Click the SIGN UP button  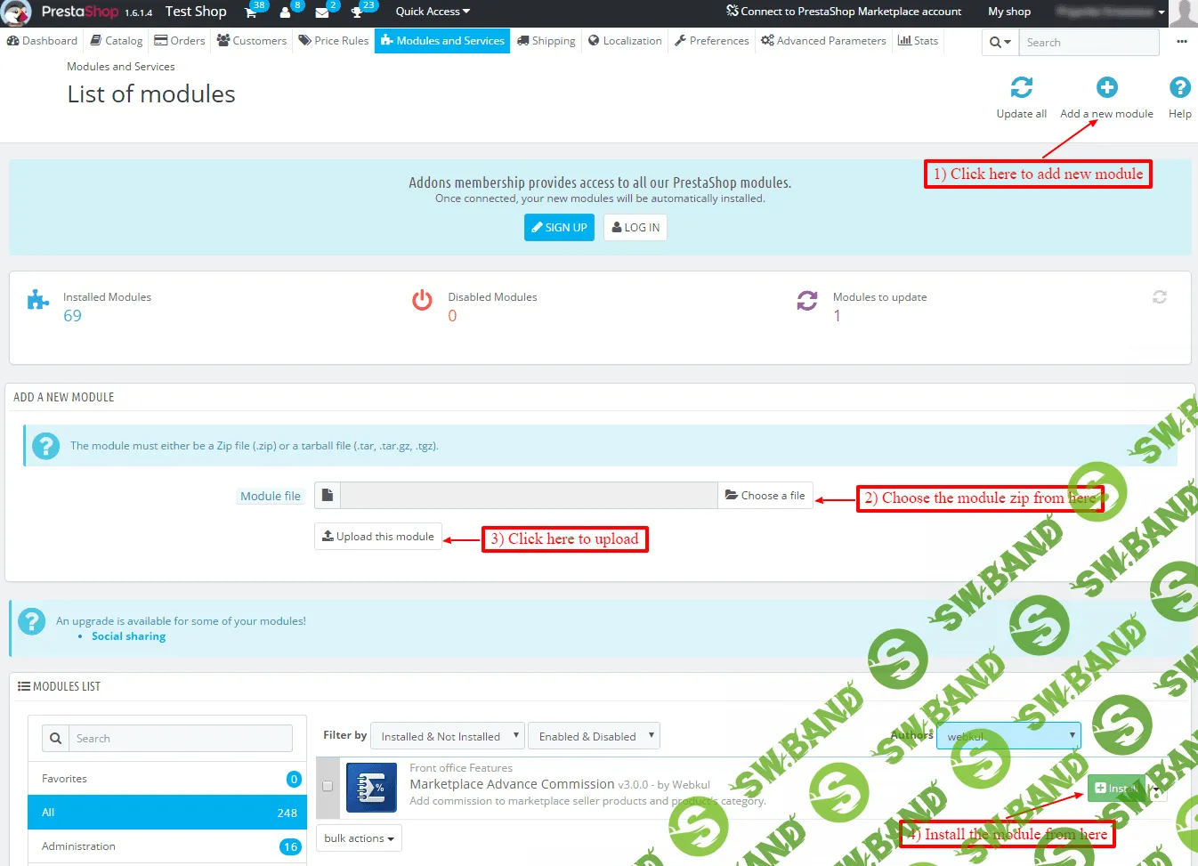coord(559,227)
